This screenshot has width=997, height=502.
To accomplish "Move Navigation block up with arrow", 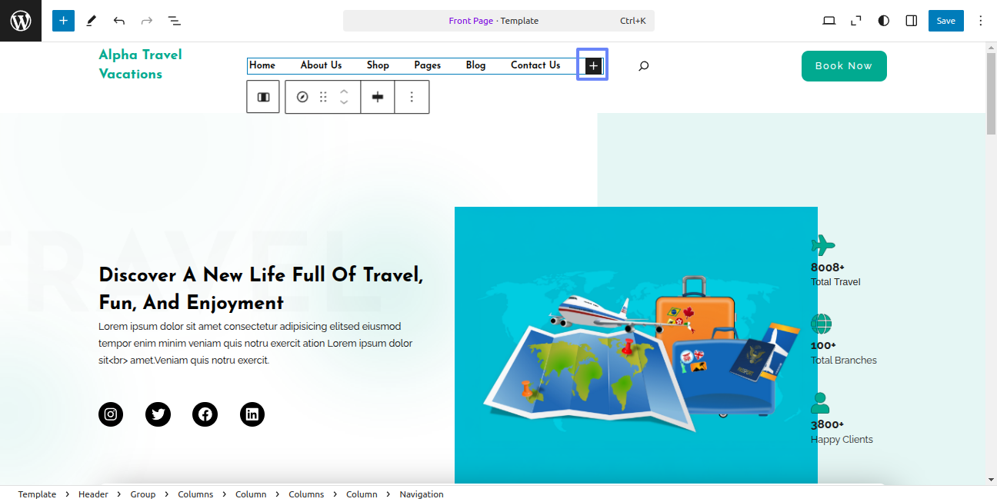I will tap(344, 91).
